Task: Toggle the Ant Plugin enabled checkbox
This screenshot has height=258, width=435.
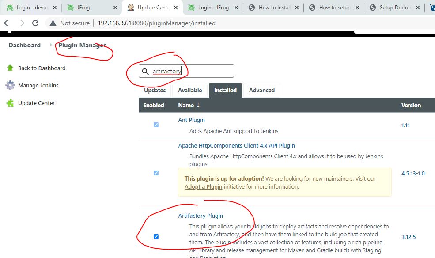Action: point(156,125)
